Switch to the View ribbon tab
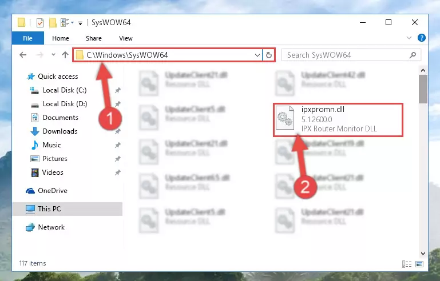Screen dimensions: 440x281 coord(126,38)
